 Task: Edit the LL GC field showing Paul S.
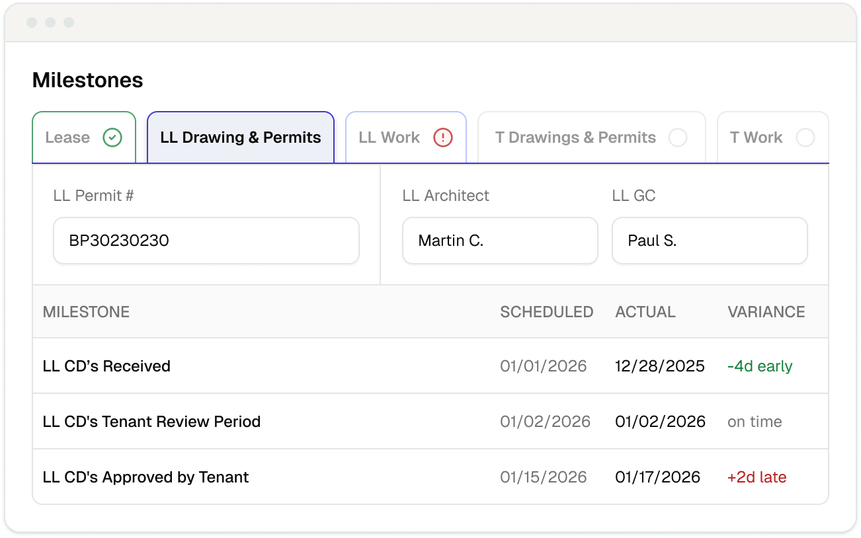(x=710, y=241)
